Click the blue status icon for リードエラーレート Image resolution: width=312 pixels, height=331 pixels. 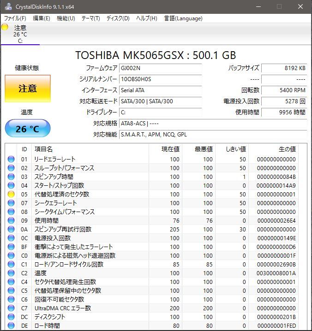(x=11, y=159)
